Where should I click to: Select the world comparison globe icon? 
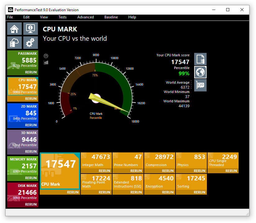tap(200, 72)
